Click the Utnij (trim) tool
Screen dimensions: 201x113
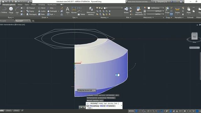tap(50, 8)
